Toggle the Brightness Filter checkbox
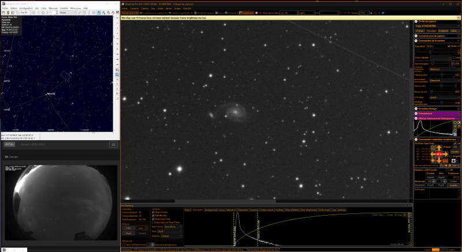 pos(153,219)
